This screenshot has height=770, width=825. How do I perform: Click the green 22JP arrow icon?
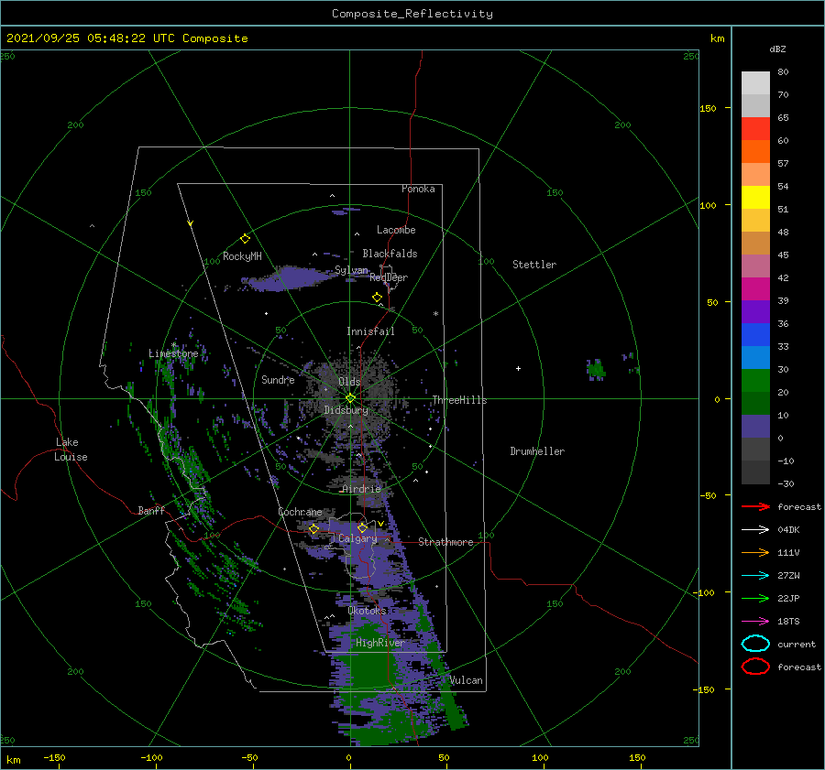[755, 598]
